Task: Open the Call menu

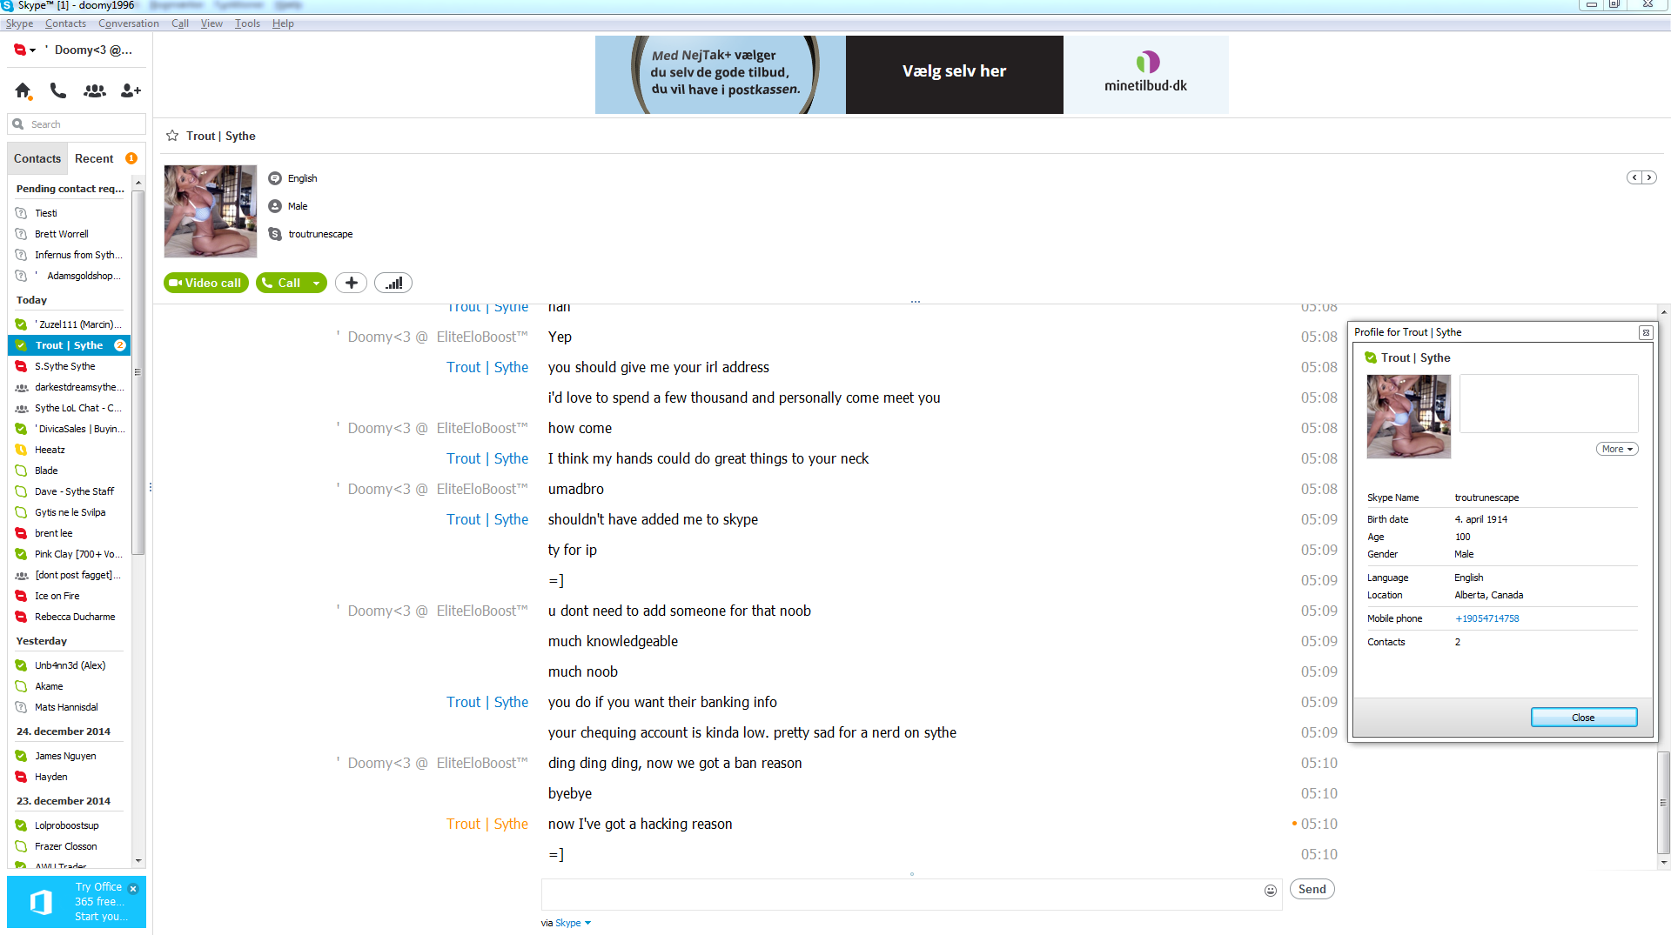Action: (x=180, y=23)
